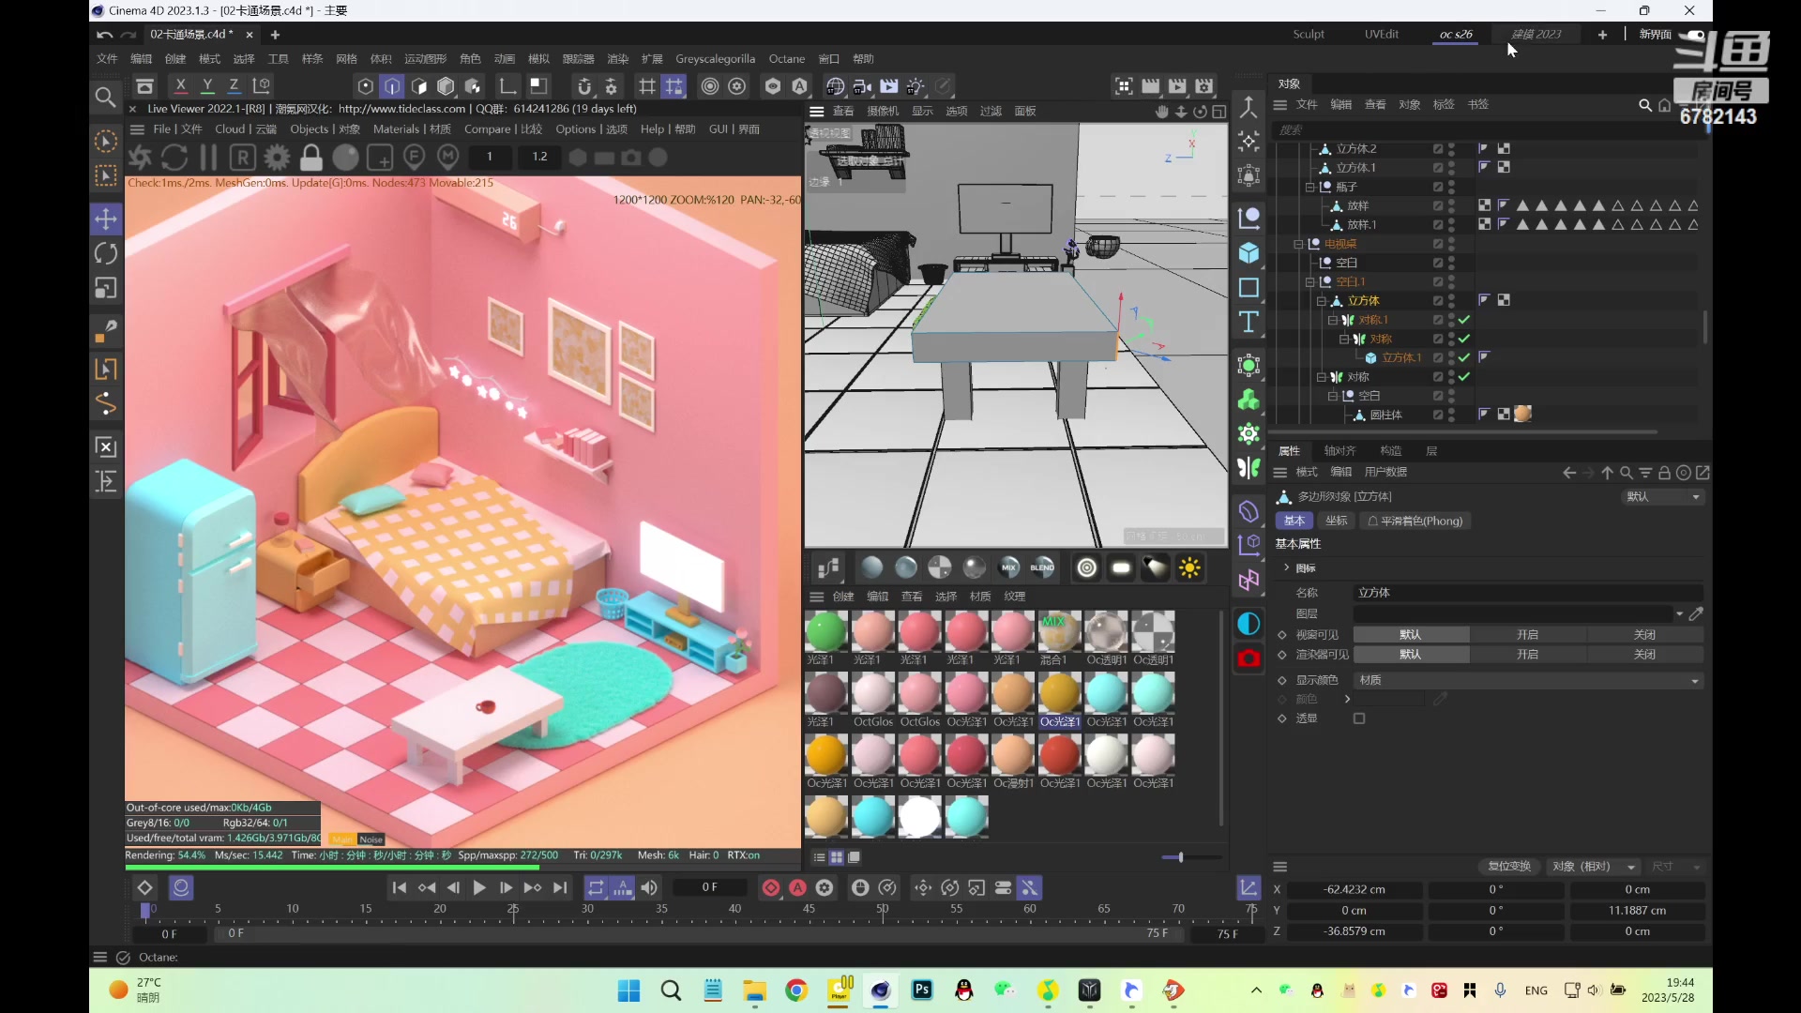This screenshot has height=1013, width=1801.
Task: Click the 复位变换 button
Action: click(x=1508, y=867)
